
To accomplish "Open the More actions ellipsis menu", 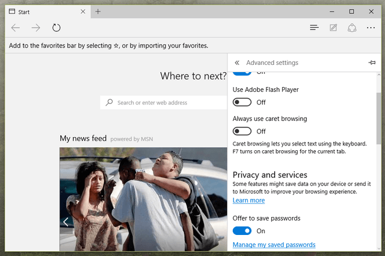I will [x=371, y=28].
